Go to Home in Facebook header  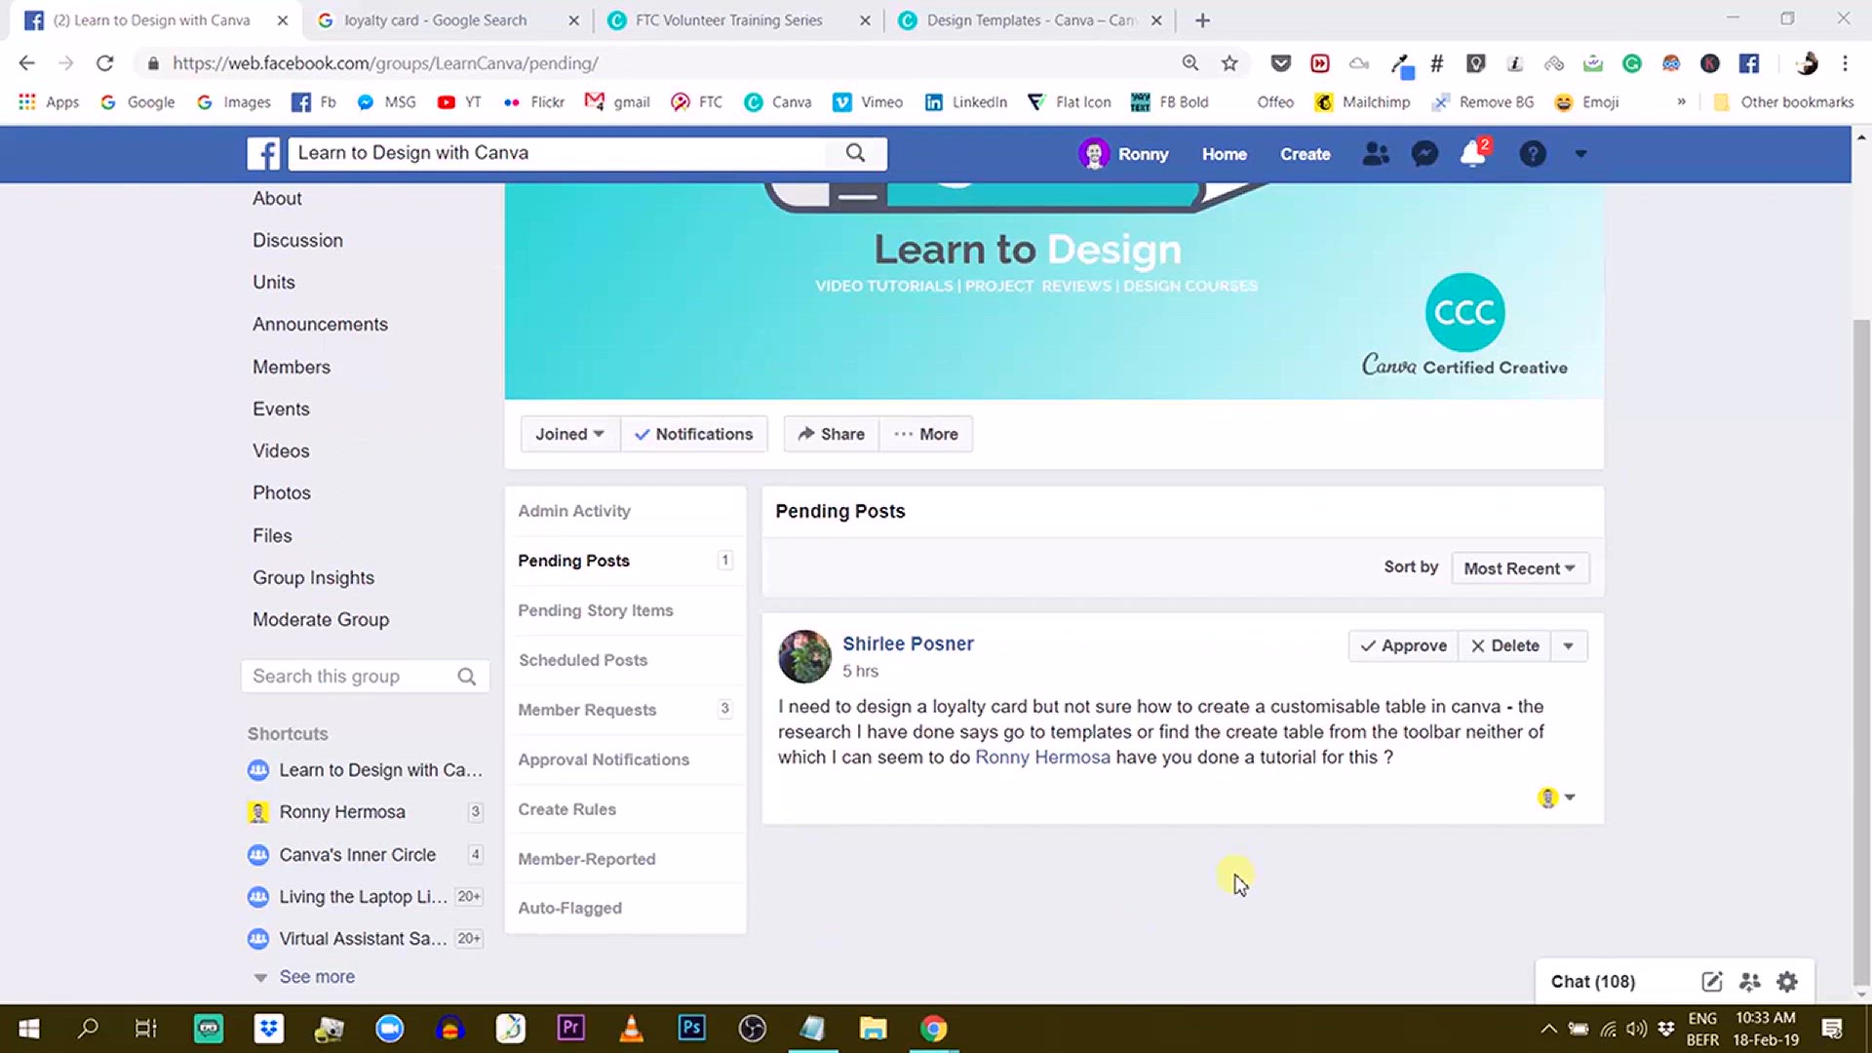[1224, 154]
